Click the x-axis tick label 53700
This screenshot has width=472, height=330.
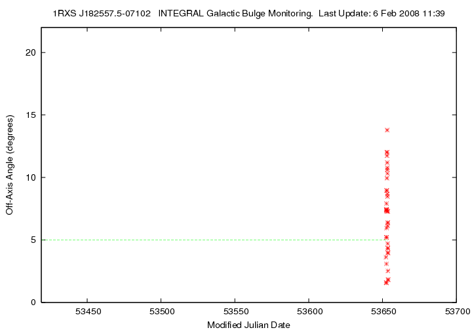[x=458, y=312]
